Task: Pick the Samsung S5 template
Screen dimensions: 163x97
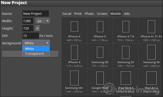Action: [126, 56]
